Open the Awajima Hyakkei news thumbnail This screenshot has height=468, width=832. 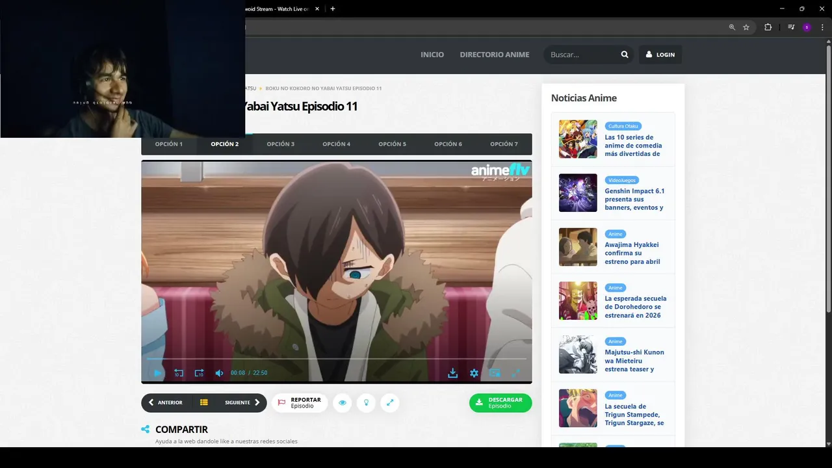[x=578, y=247]
